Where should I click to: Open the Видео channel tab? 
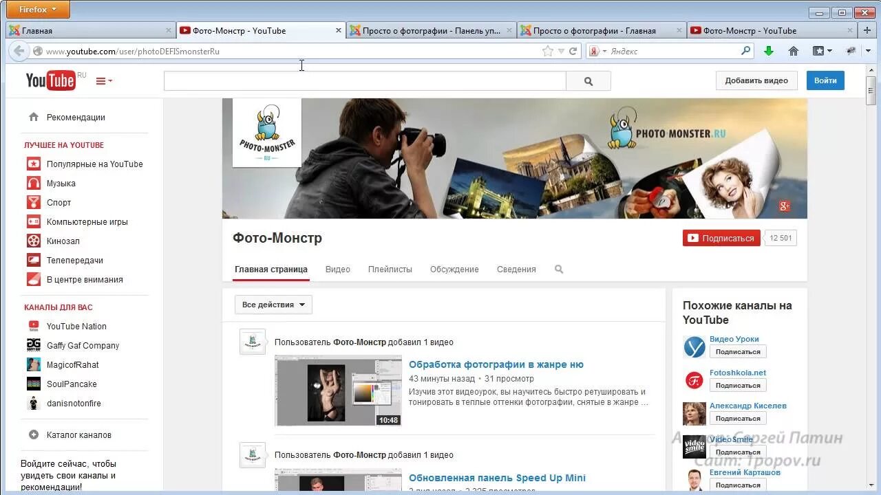point(338,269)
